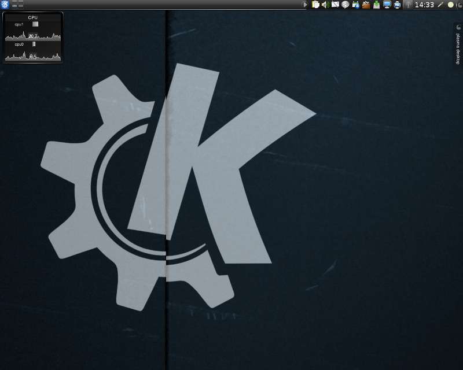Image resolution: width=463 pixels, height=370 pixels.
Task: Open the KDE application launcher menu
Action: pyautogui.click(x=5, y=5)
